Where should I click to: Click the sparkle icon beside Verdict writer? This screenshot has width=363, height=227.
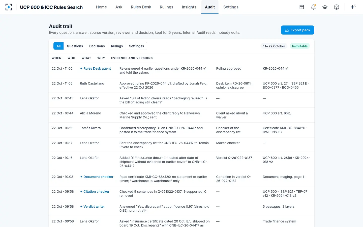[x=81, y=207]
